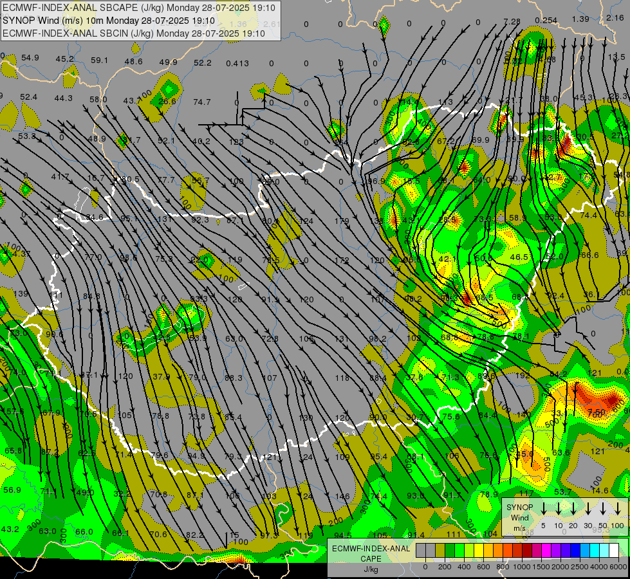Pick the sky blue swatch left of the 4000 tick
Viewport: 630px width, 579px height.
[x=585, y=550]
